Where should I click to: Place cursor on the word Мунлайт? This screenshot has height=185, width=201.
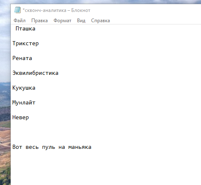24,103
